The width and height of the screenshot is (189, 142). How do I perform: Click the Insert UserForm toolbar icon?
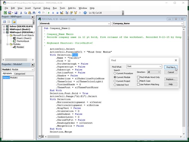pyautogui.click(x=10, y=13)
